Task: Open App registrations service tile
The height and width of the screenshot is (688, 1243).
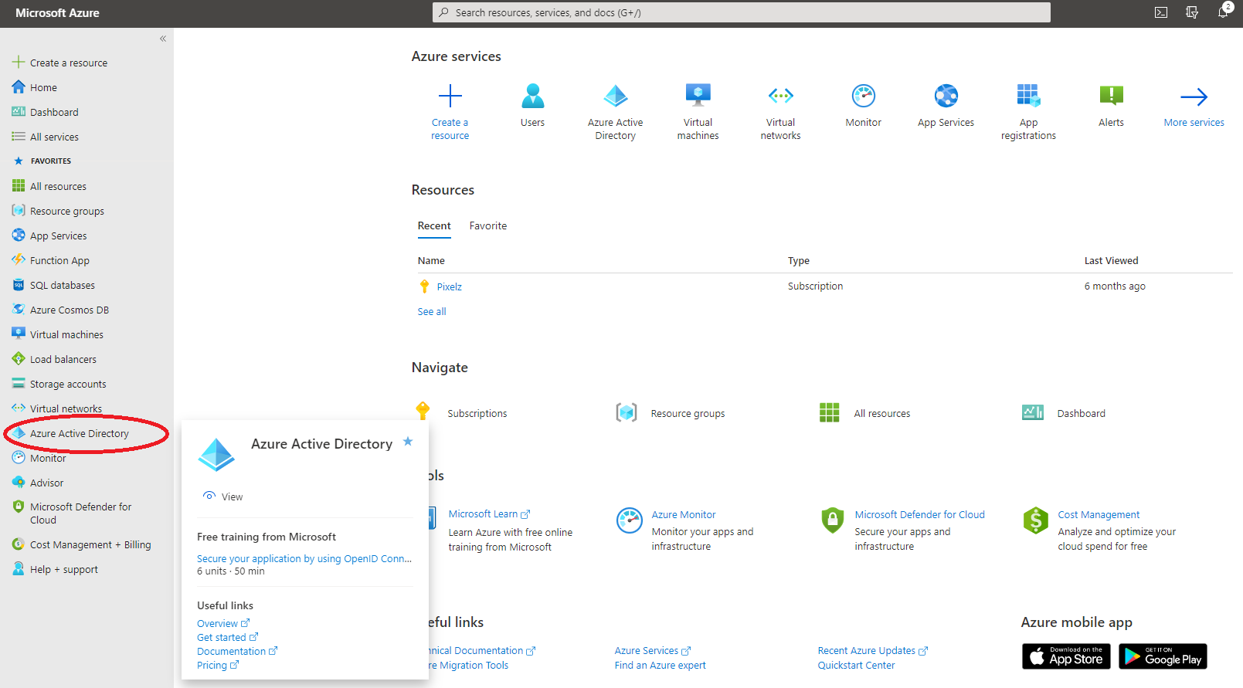Action: tap(1028, 111)
